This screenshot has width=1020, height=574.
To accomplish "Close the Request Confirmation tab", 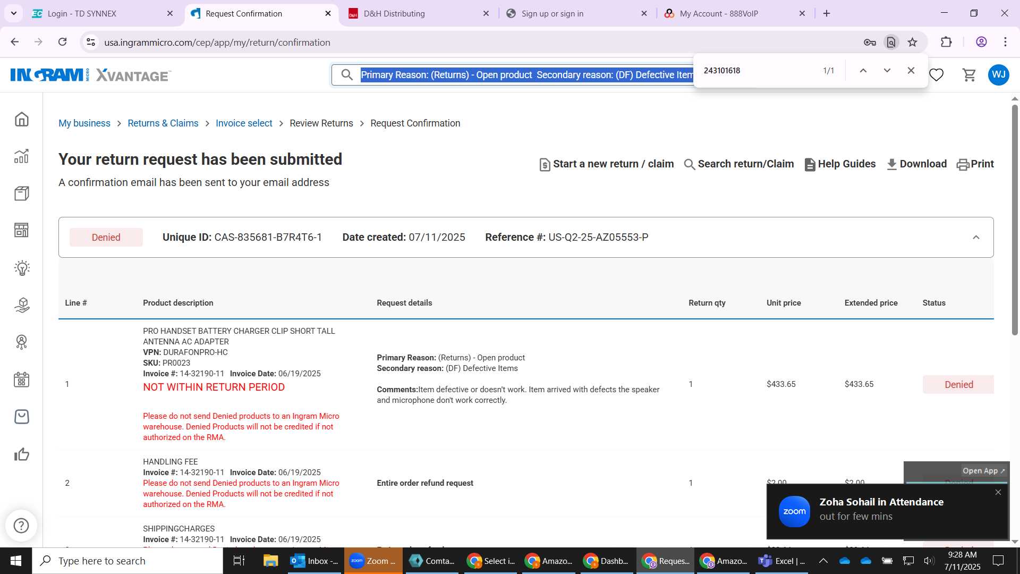I will click(x=328, y=14).
